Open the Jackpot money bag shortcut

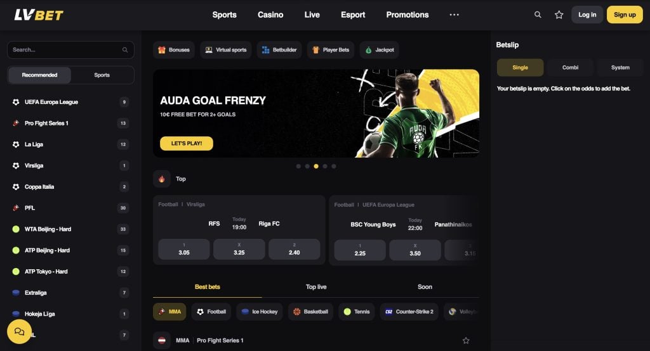click(x=380, y=49)
